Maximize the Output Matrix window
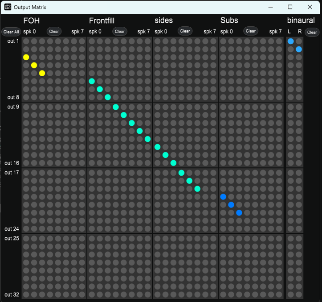The image size is (322, 302). click(290, 7)
